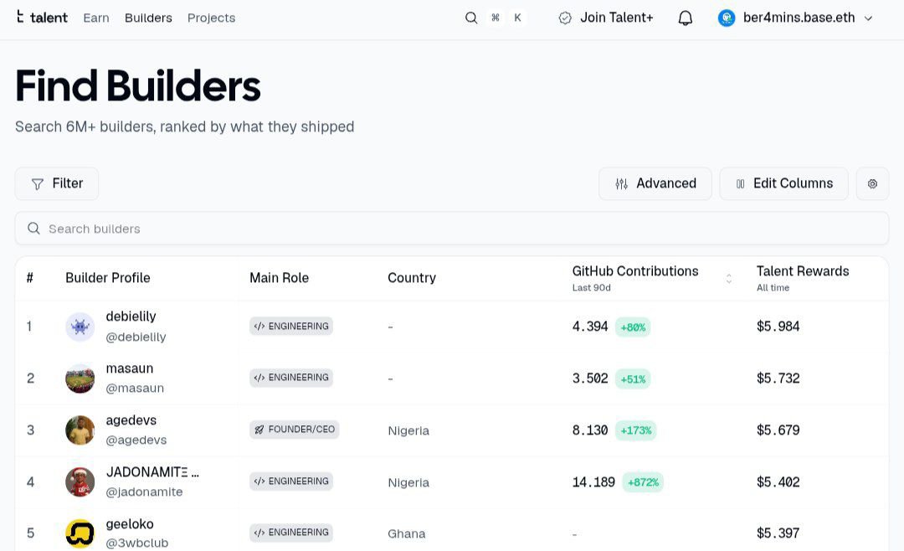
Task: Click agedevs' avatar picture
Action: pos(80,430)
